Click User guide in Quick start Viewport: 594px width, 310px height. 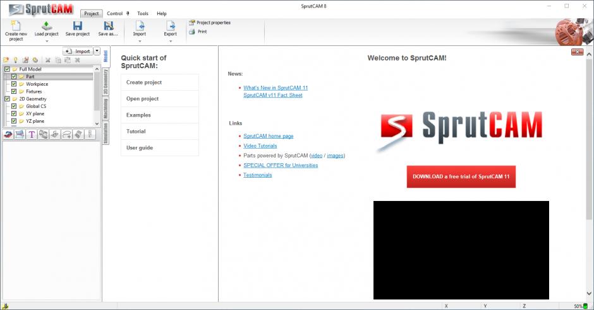pyautogui.click(x=159, y=147)
